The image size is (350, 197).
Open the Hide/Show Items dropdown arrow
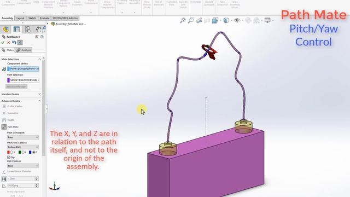pyautogui.click(x=242, y=21)
